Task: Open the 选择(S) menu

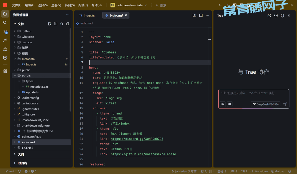Action: [x=43, y=5]
